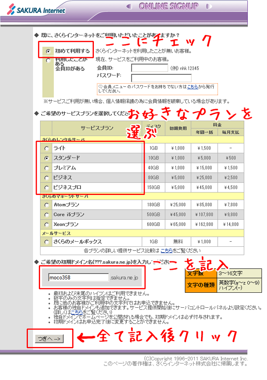Click the SAKURA Internet logo
The height and width of the screenshot is (380, 267).
pyautogui.click(x=36, y=10)
